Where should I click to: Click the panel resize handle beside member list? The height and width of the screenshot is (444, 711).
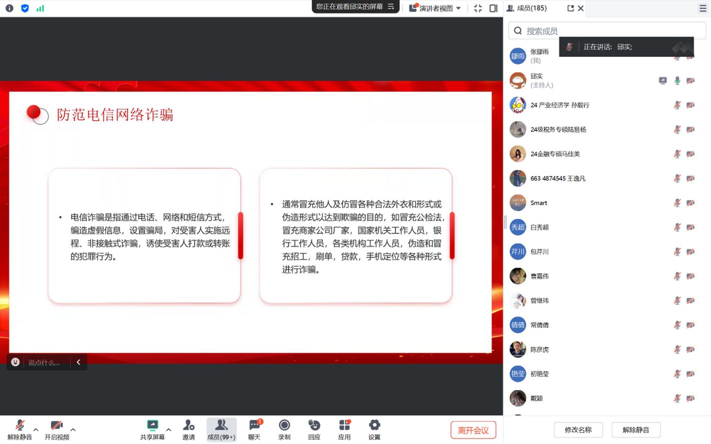point(505,222)
